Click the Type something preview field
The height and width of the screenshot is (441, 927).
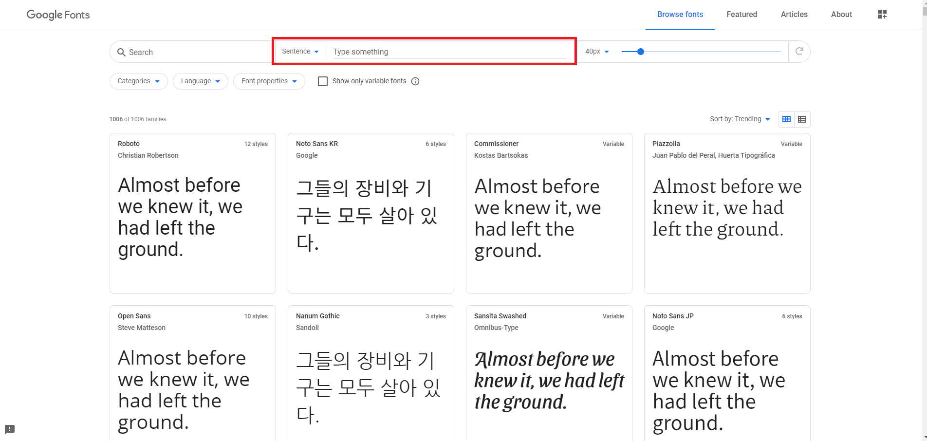(x=449, y=52)
